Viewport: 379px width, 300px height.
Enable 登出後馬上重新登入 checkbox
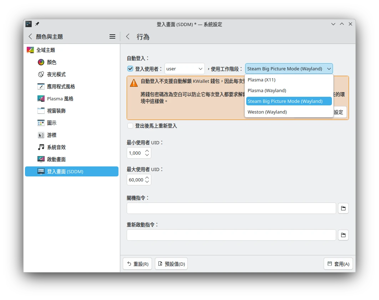click(130, 126)
